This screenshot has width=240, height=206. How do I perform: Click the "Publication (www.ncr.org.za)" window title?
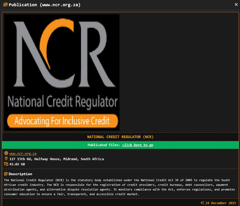[45, 5]
